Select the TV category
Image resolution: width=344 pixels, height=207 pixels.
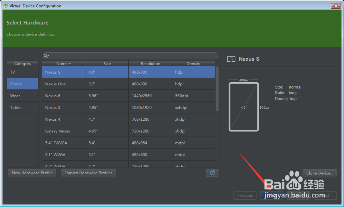coord(22,72)
